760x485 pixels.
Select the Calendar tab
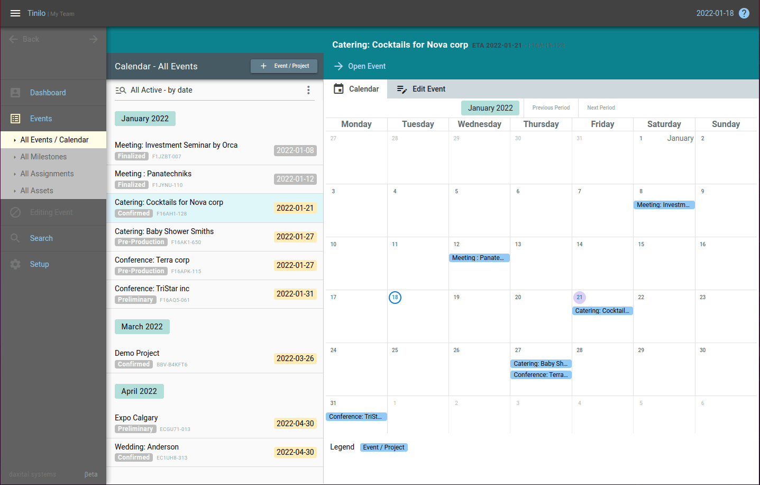pyautogui.click(x=356, y=89)
